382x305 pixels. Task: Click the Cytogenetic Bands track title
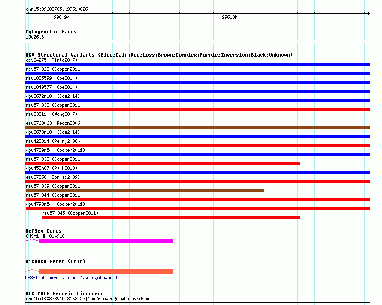pos(51,32)
